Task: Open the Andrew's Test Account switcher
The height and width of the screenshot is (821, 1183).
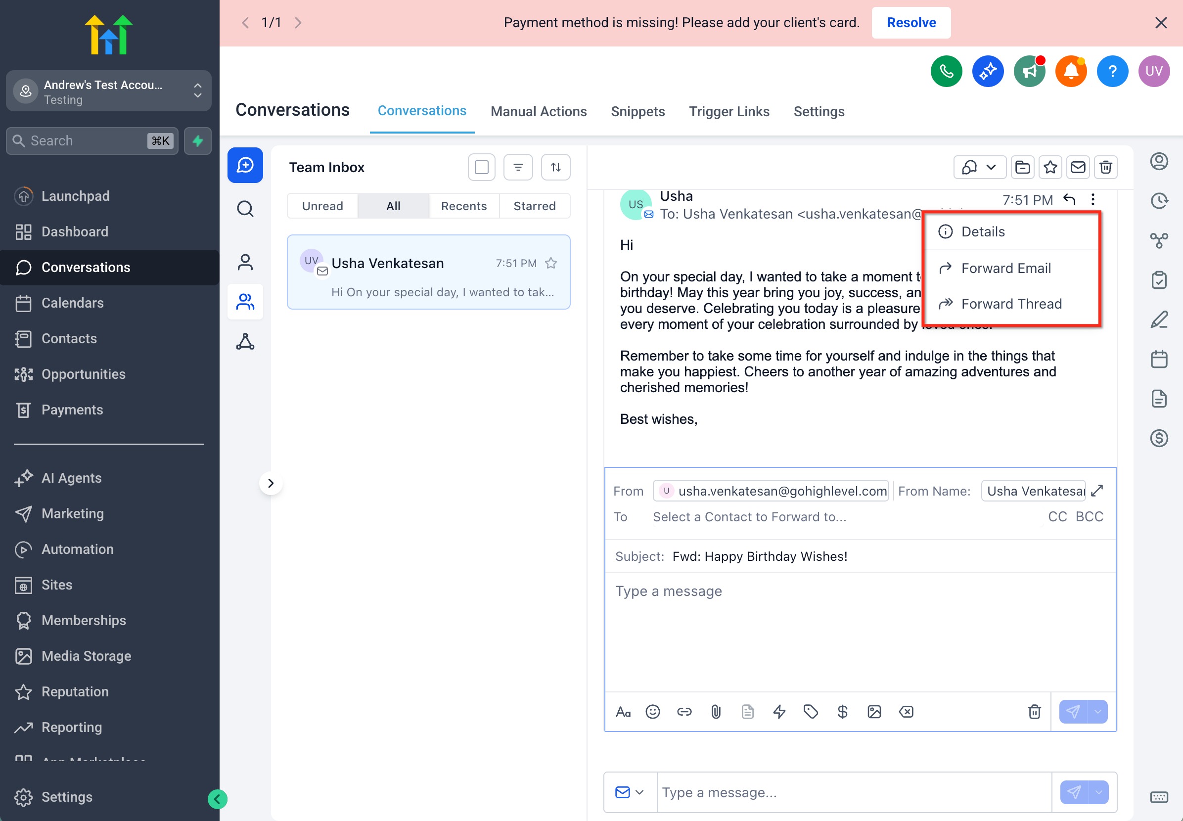Action: pyautogui.click(x=108, y=91)
